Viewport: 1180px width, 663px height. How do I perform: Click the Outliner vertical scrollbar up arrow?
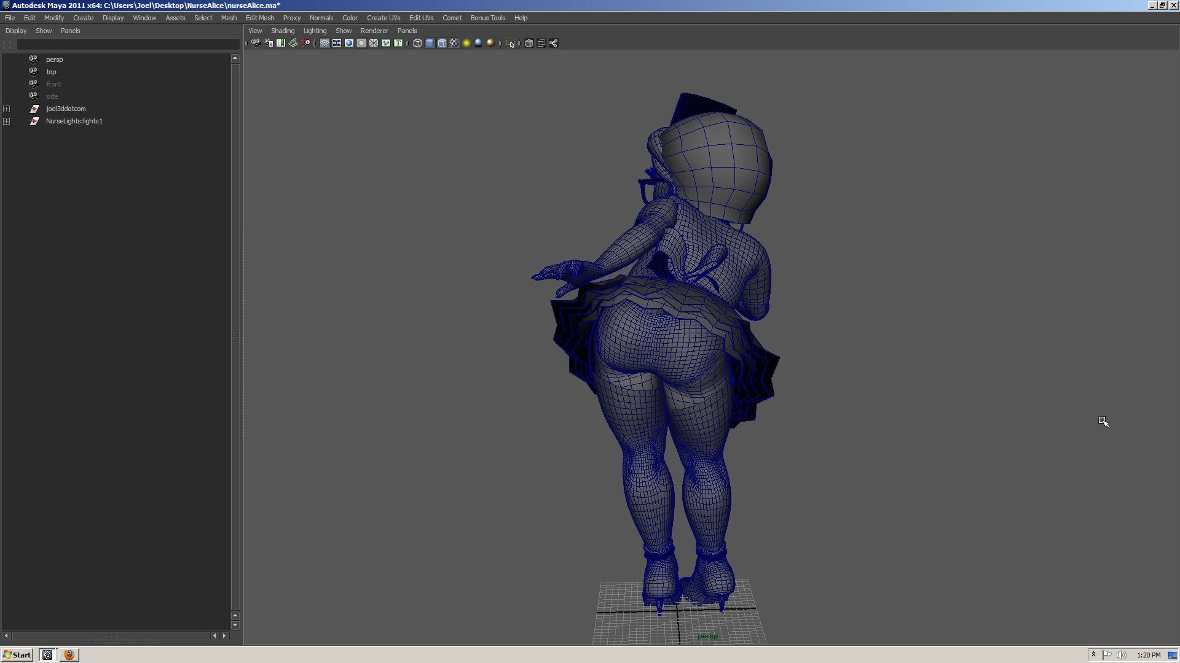point(235,58)
